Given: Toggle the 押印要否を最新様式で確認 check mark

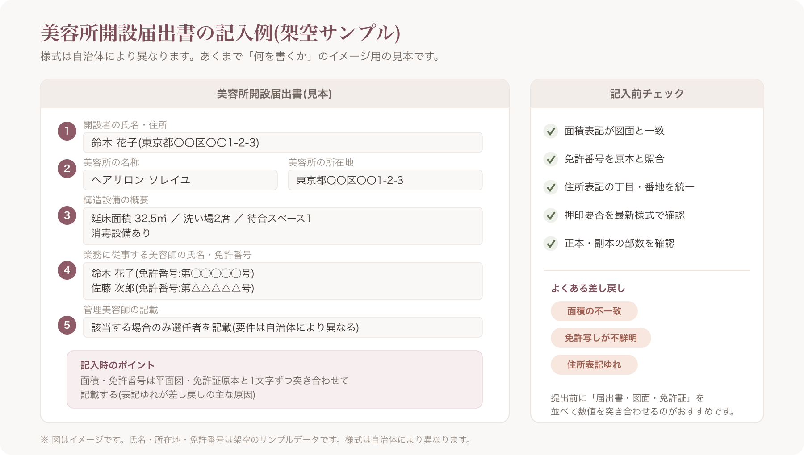Looking at the screenshot, I should pyautogui.click(x=551, y=215).
